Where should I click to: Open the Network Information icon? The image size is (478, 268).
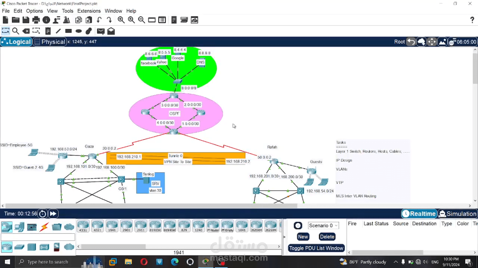46,20
